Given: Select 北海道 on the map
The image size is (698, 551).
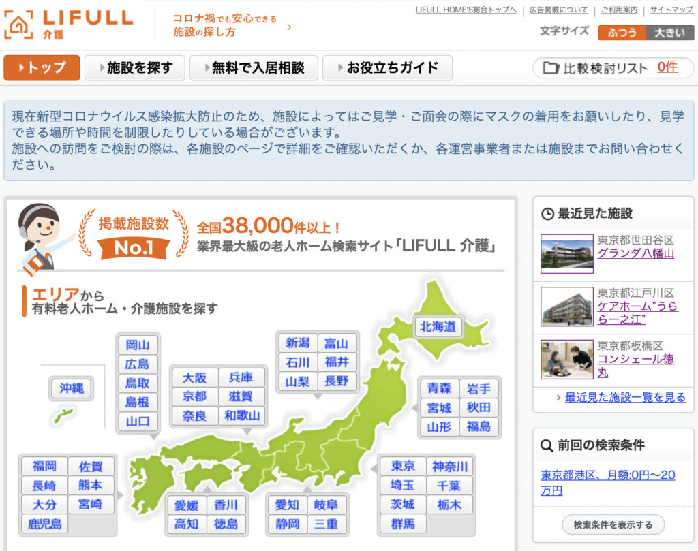Looking at the screenshot, I should click(x=438, y=327).
